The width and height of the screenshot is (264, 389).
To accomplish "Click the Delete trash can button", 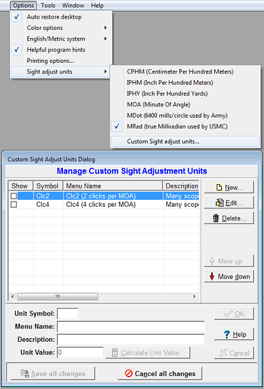I will pyautogui.click(x=229, y=218).
